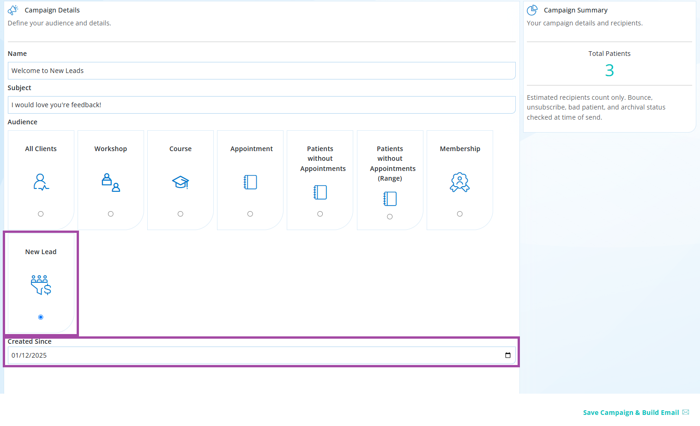Screen dimensions: 700x426
Task: Click the Workshop presenter icon
Action: pos(111,182)
